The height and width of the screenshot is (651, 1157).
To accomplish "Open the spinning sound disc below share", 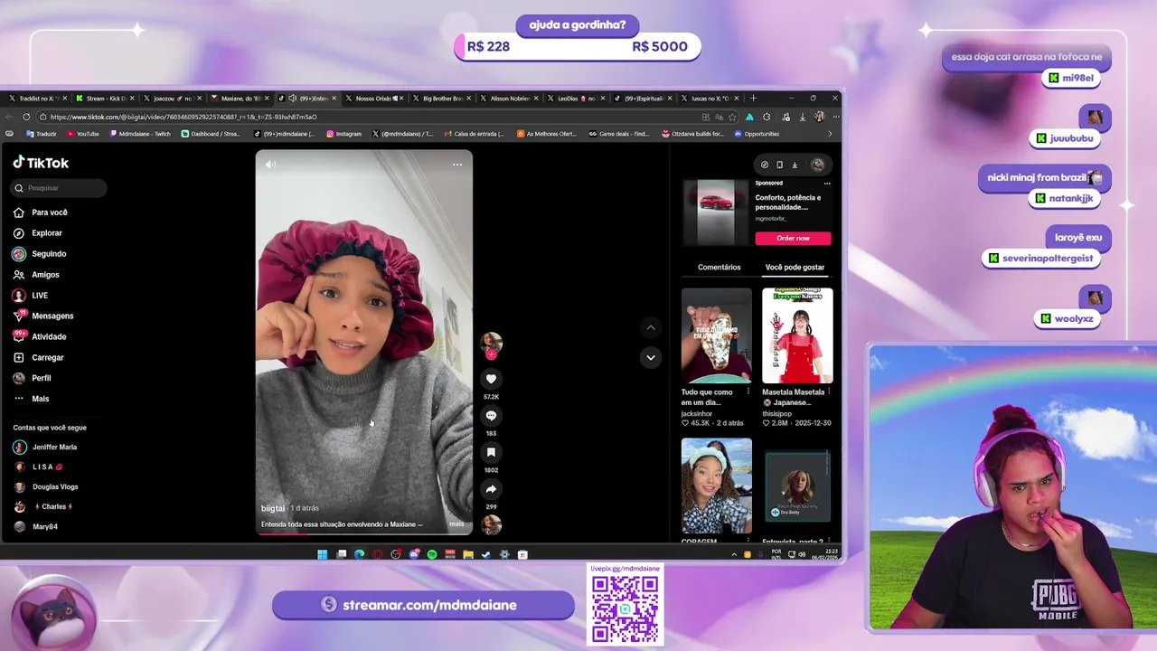I will pyautogui.click(x=491, y=524).
